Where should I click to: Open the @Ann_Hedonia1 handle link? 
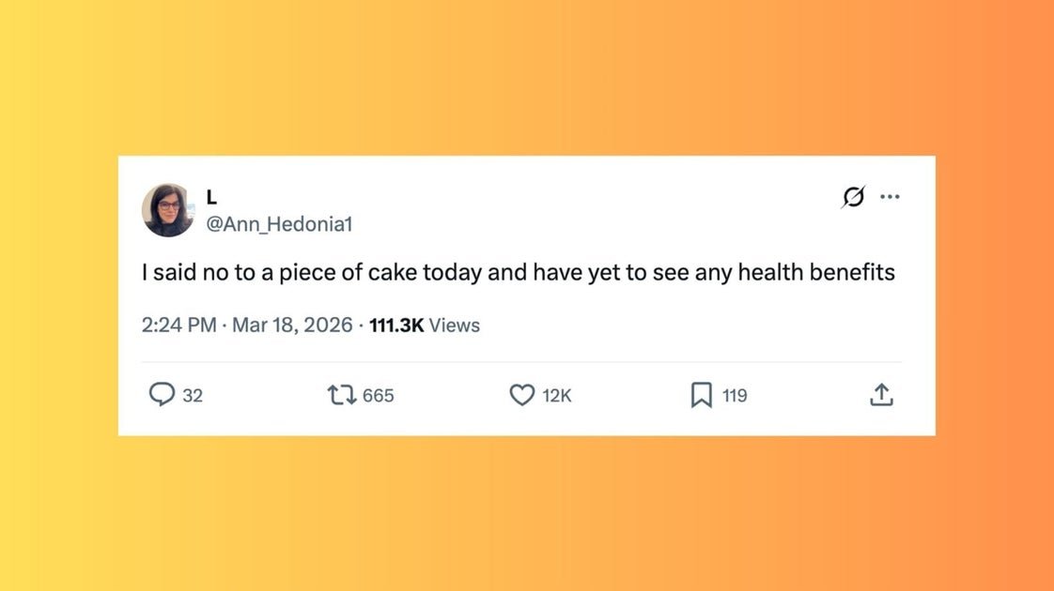click(279, 224)
